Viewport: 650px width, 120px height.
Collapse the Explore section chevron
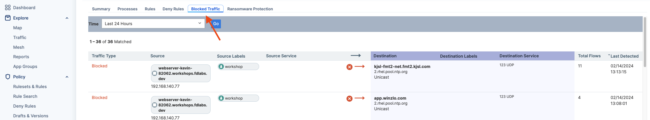[67, 18]
